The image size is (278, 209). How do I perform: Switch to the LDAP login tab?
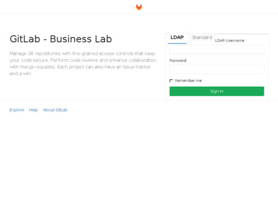(177, 38)
